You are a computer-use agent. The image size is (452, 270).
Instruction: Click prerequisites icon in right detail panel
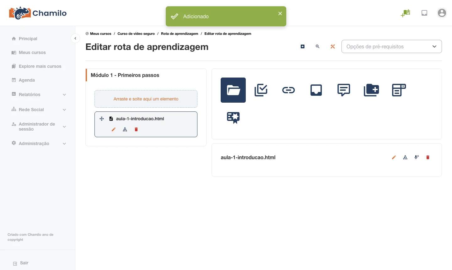(x=405, y=157)
